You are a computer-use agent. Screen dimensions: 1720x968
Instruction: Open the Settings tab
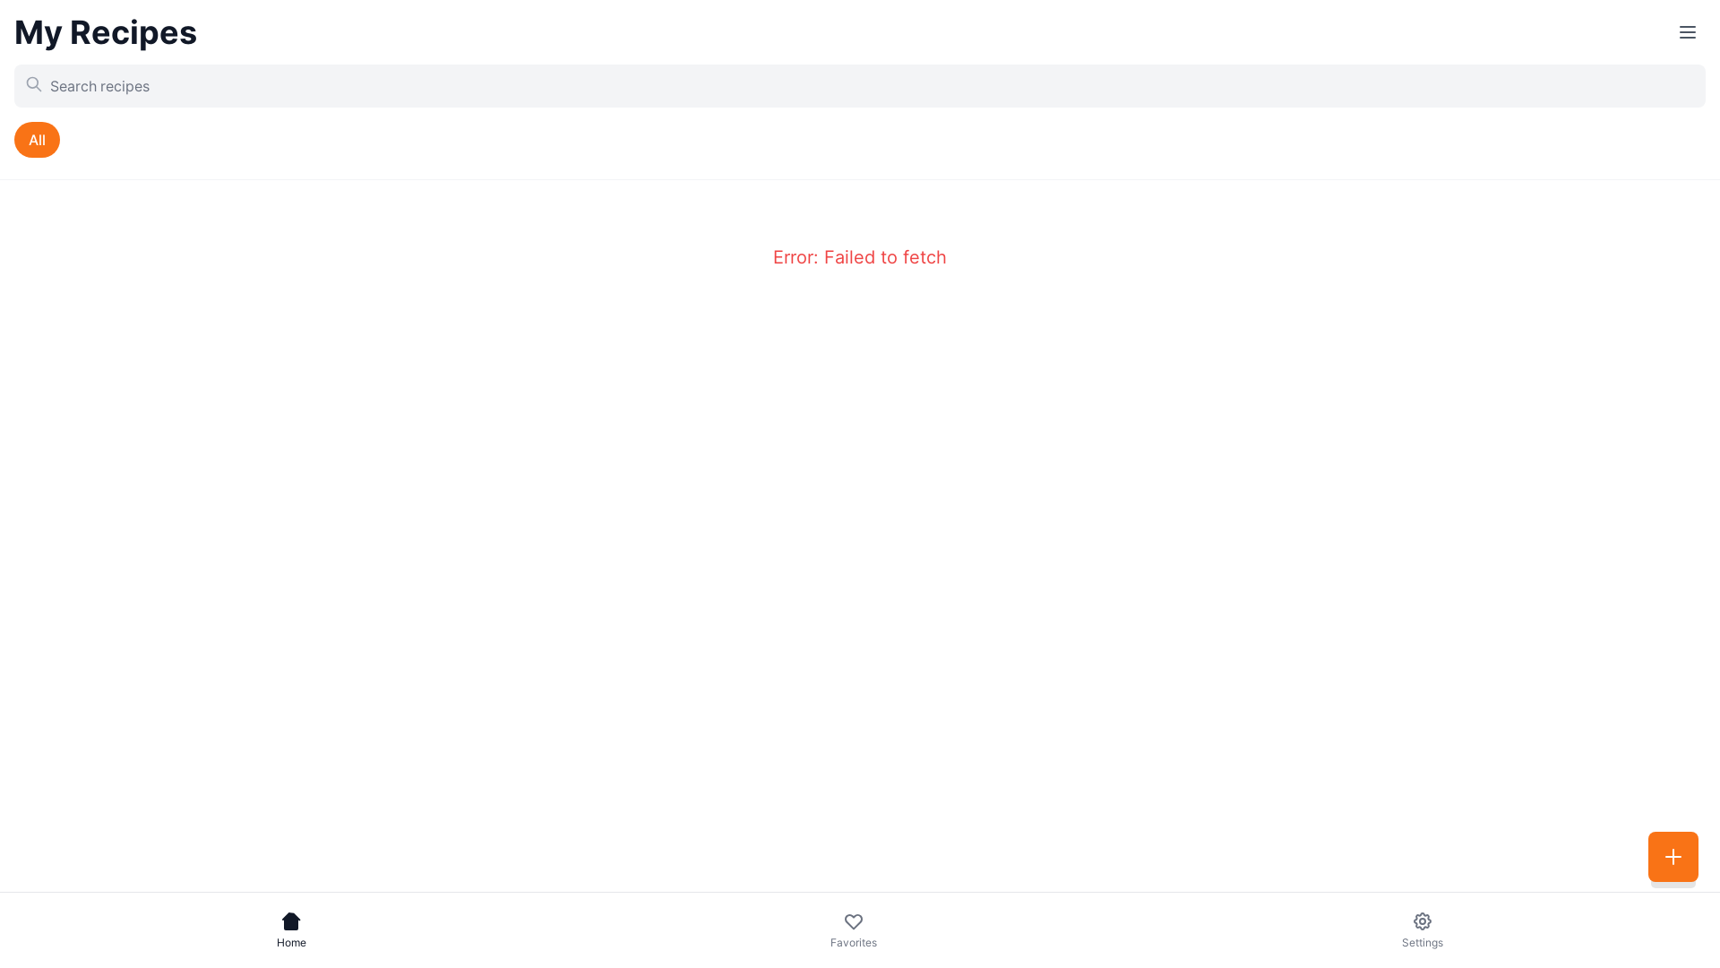(x=1423, y=930)
